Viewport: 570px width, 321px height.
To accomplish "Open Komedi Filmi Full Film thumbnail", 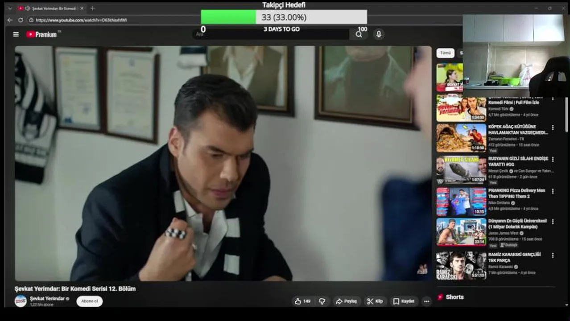I will click(461, 107).
